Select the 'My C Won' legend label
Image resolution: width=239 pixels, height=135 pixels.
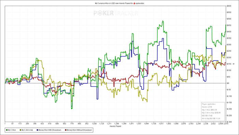12,130
